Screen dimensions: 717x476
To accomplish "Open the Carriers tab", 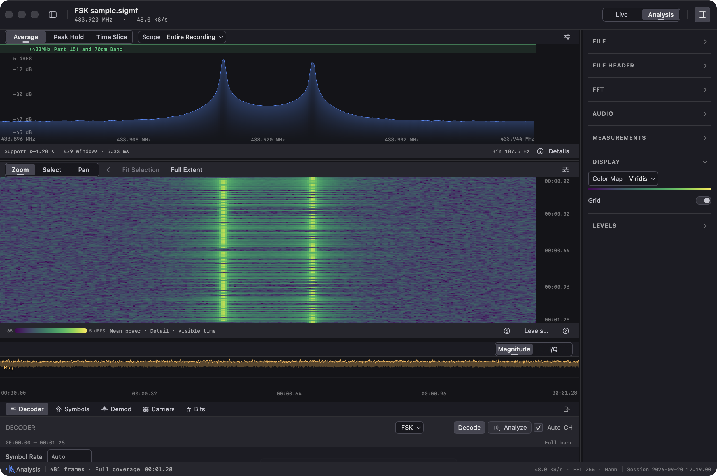I will tap(159, 409).
